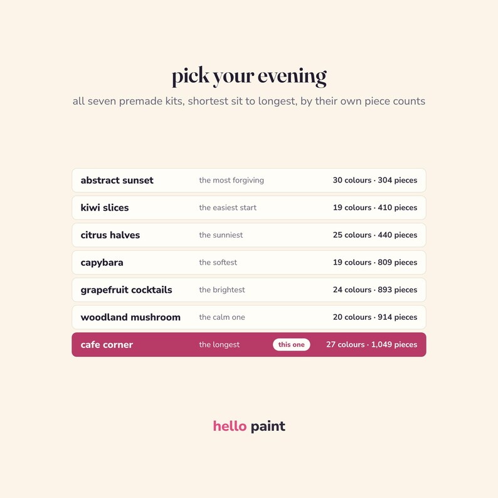Click '24 colours · 893 pieces' label
This screenshot has width=498, height=498.
coord(375,290)
